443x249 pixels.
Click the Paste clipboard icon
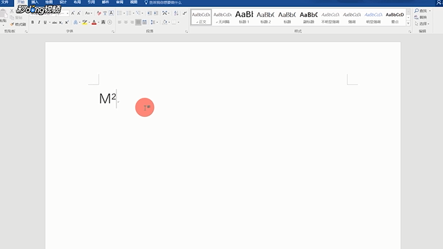3,13
